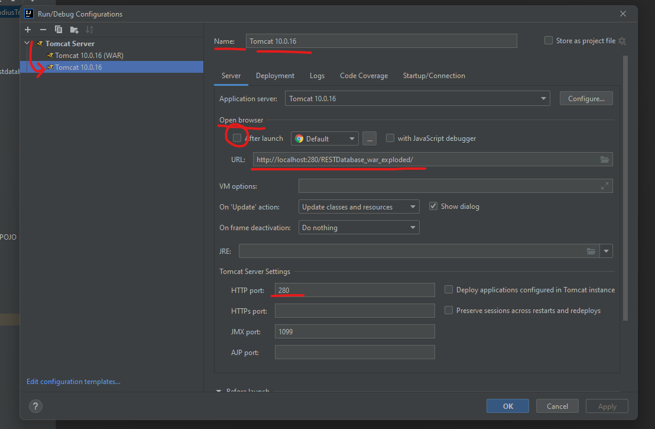
Task: Switch to the Deployment tab
Action: pyautogui.click(x=275, y=76)
